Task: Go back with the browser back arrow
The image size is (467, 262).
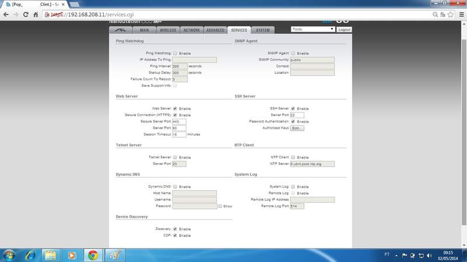Action: coord(6,15)
